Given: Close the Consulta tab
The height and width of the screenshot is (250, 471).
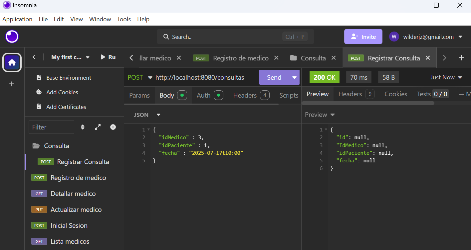Looking at the screenshot, I should 334,58.
